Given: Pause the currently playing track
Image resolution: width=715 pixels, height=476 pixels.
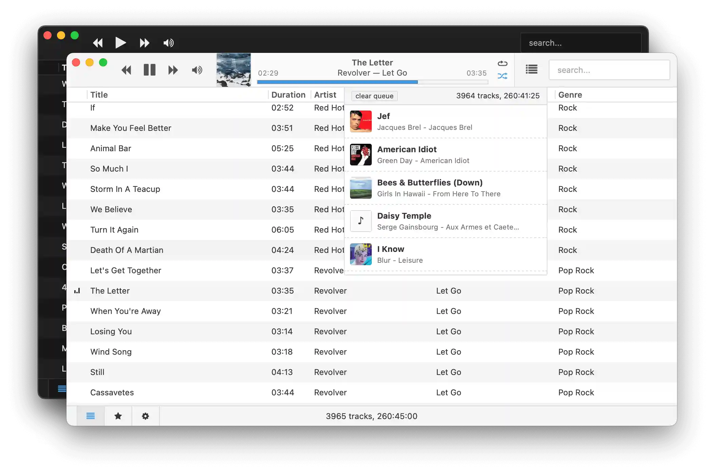Looking at the screenshot, I should (149, 70).
